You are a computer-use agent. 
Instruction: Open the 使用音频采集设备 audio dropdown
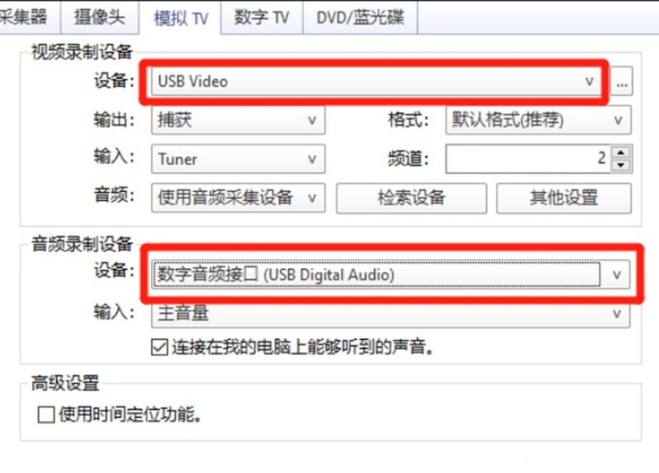(x=238, y=197)
